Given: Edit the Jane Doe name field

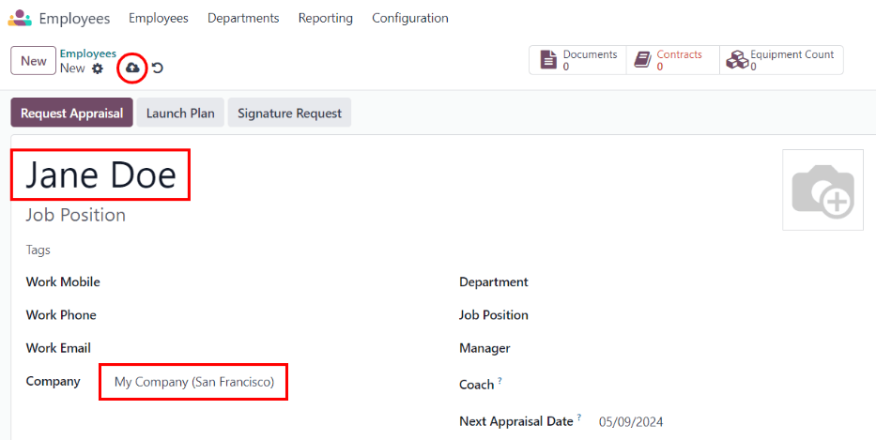Looking at the screenshot, I should [x=100, y=174].
